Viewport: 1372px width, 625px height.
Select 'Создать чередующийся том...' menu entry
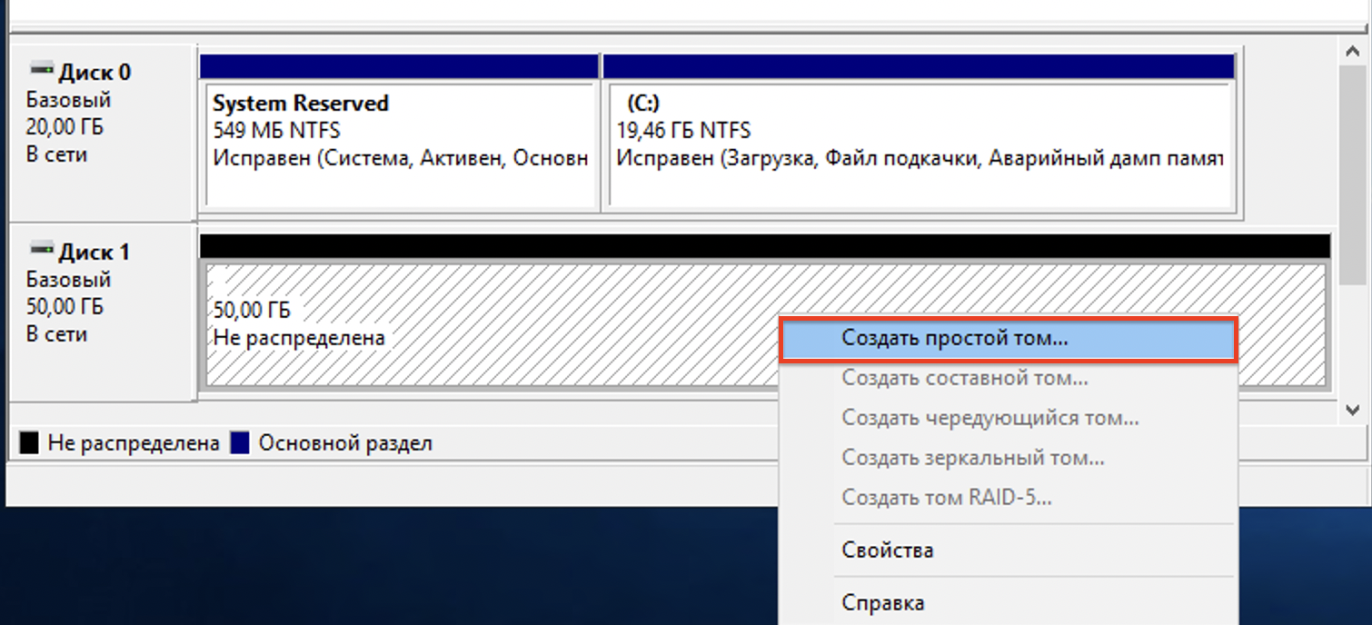tap(1009, 418)
